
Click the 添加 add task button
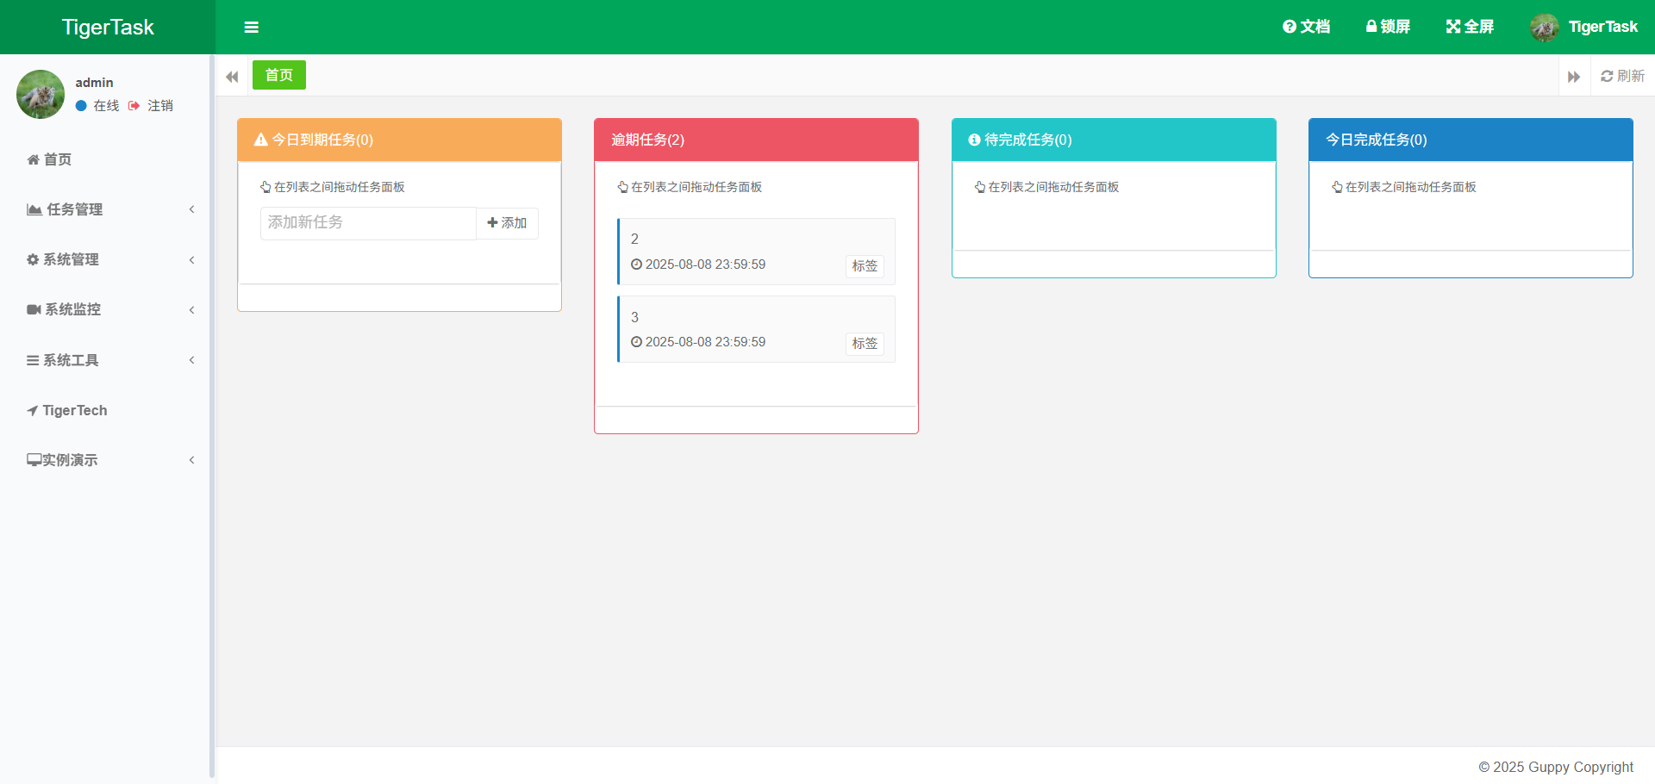pos(507,223)
